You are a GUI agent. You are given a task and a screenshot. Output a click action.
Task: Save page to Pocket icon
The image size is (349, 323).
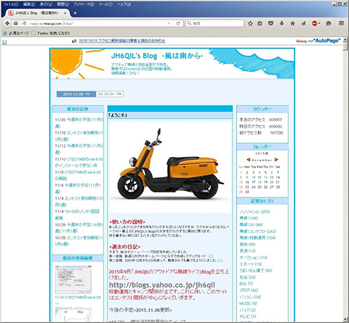(271, 24)
